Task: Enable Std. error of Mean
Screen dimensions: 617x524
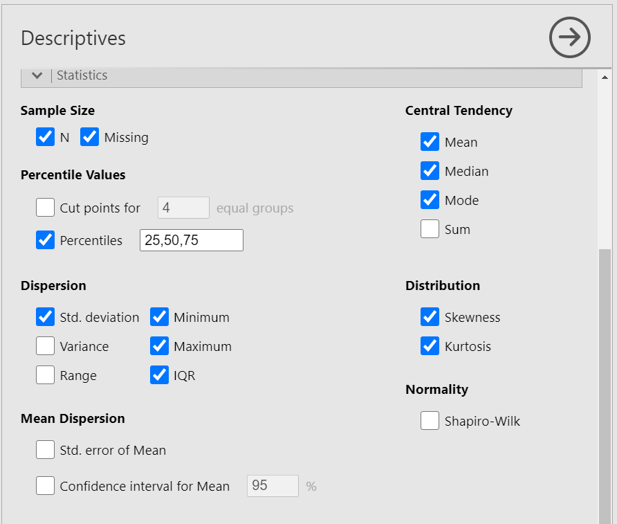Action: point(46,450)
